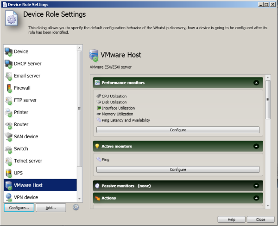Click the SAN device icon

(9, 136)
